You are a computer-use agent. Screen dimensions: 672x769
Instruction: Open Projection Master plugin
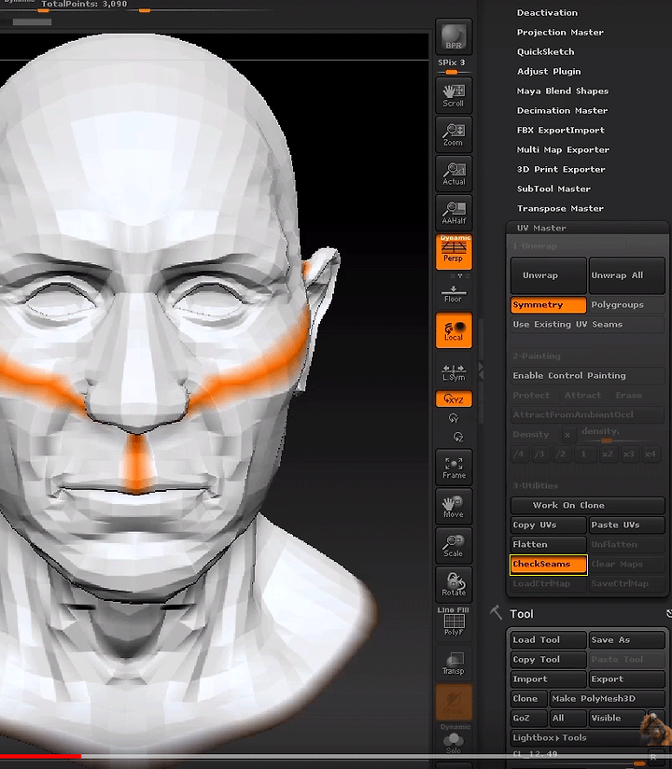tap(560, 33)
